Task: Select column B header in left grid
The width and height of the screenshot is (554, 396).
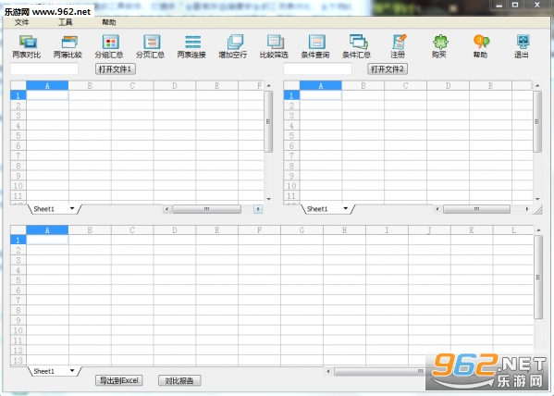Action: 90,85
